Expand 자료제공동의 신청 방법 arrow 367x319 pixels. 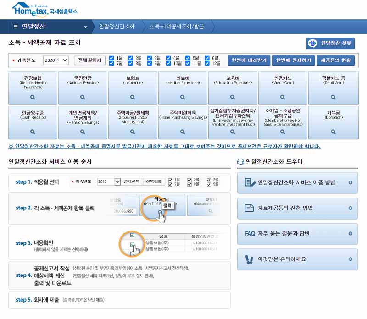350,208
